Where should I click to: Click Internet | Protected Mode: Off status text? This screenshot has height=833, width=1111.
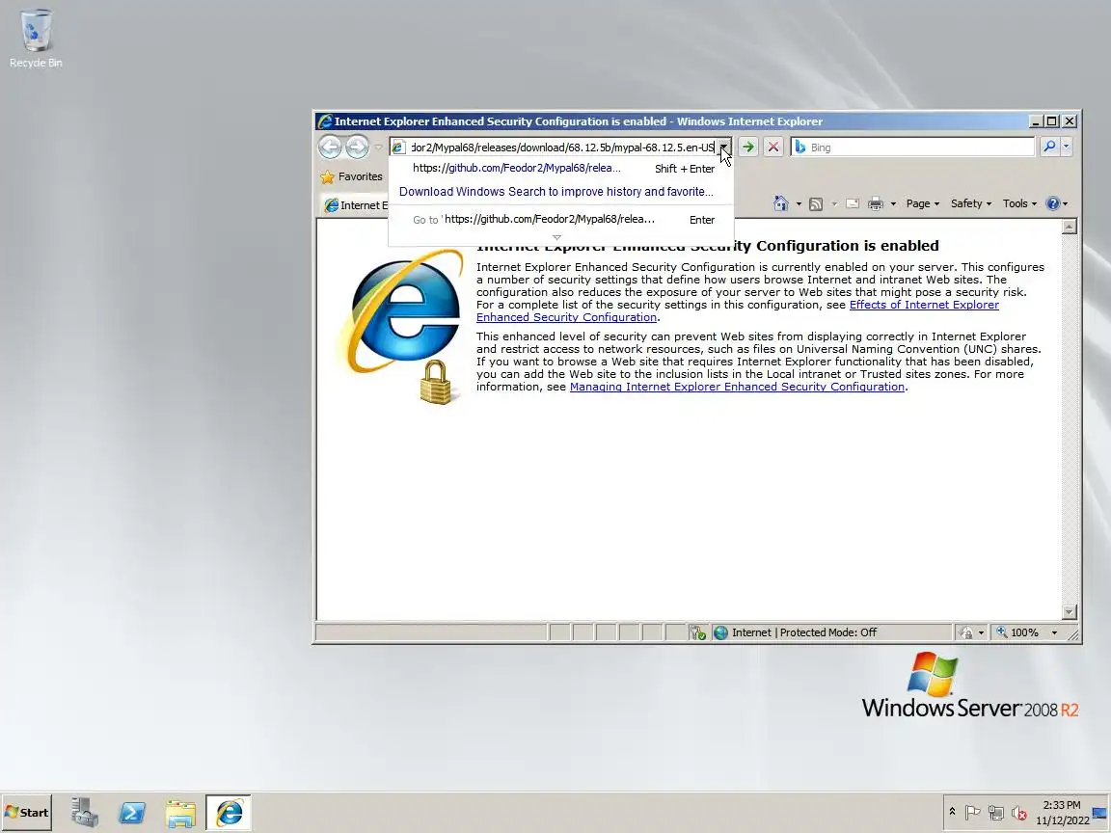[804, 632]
